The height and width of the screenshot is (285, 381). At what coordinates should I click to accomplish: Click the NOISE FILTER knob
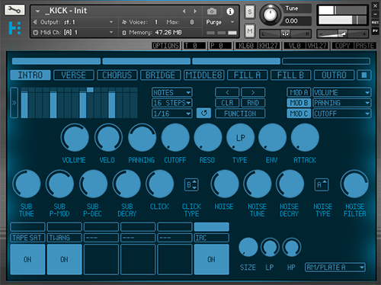click(354, 184)
